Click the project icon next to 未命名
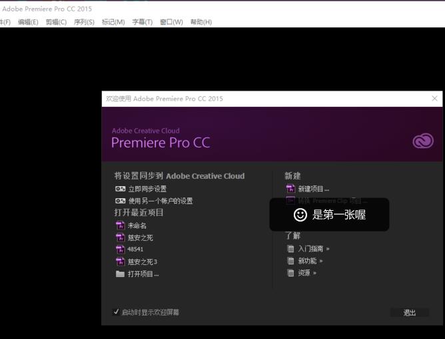This screenshot has height=339, width=445. point(121,226)
